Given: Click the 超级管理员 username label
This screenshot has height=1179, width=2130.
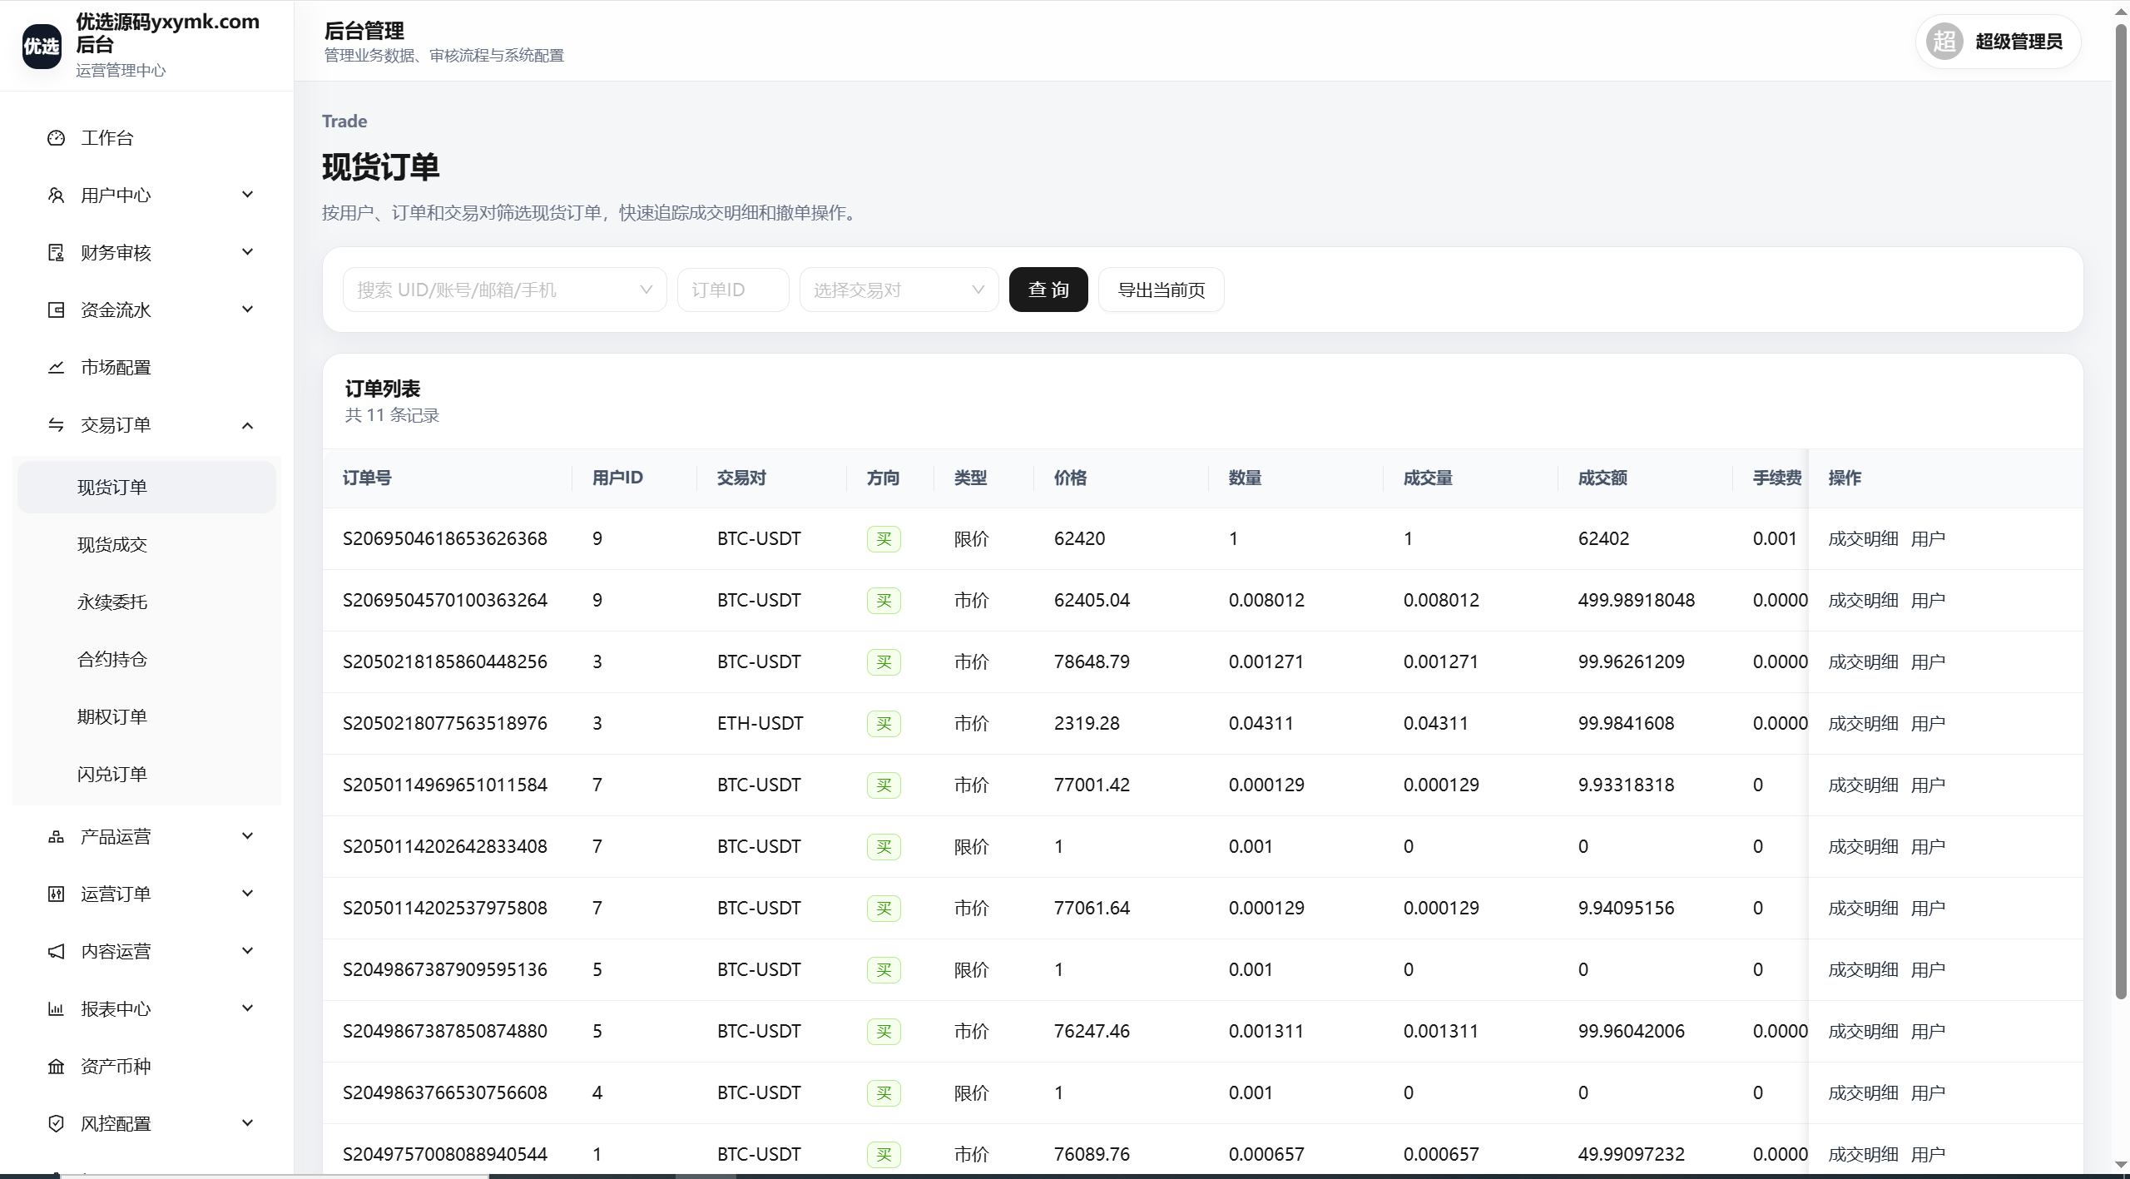Looking at the screenshot, I should [2019, 42].
